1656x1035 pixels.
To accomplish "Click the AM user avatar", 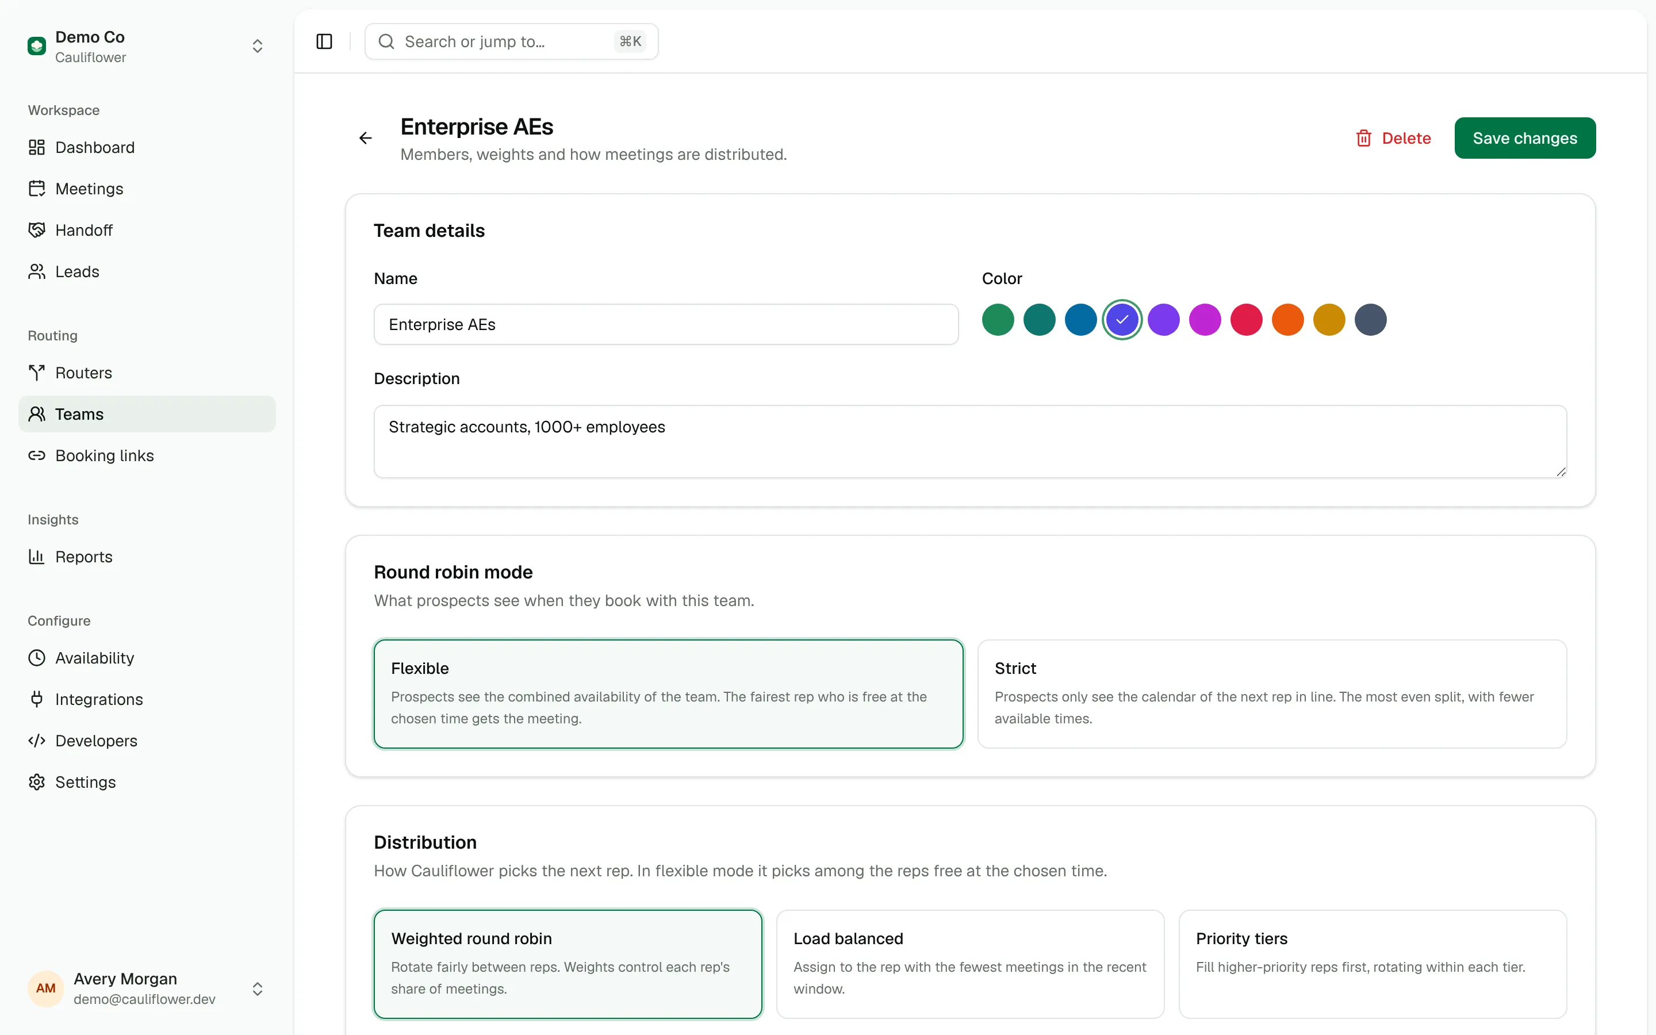I will 46,988.
